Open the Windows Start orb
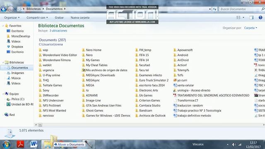This screenshot has height=149, width=265. pyautogui.click(x=7, y=144)
